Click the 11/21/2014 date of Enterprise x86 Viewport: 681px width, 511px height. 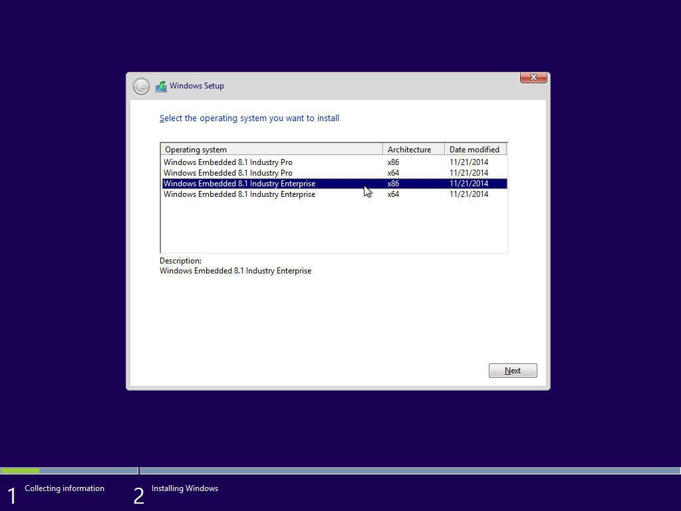469,183
